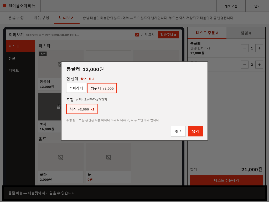Click the 봉골레 12,000원 dialog title
The width and height of the screenshot is (269, 202).
click(x=85, y=69)
